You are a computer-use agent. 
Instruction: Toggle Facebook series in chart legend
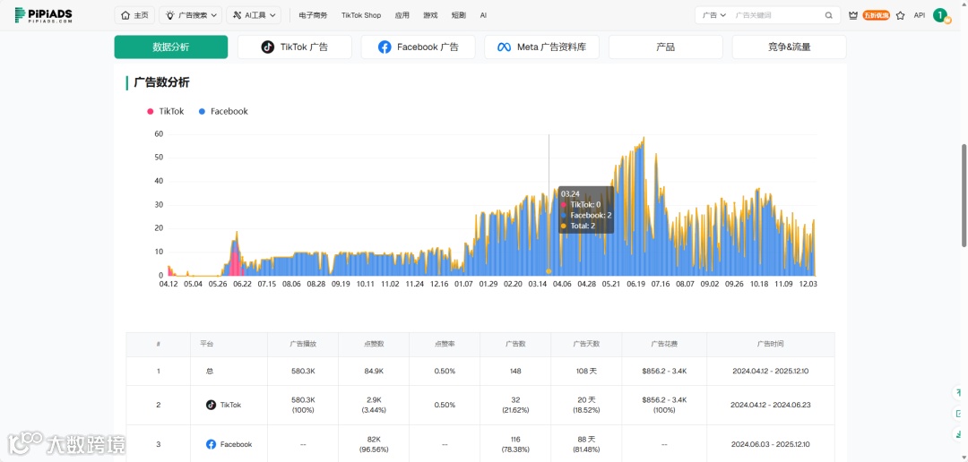tap(223, 112)
